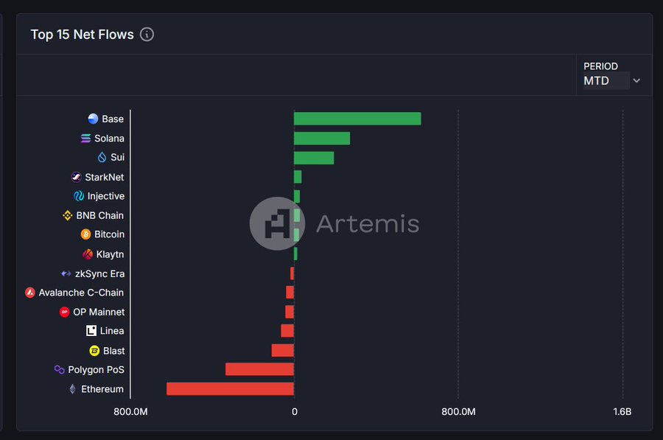Select the green Base inflow bar
This screenshot has width=663, height=440.
(357, 119)
